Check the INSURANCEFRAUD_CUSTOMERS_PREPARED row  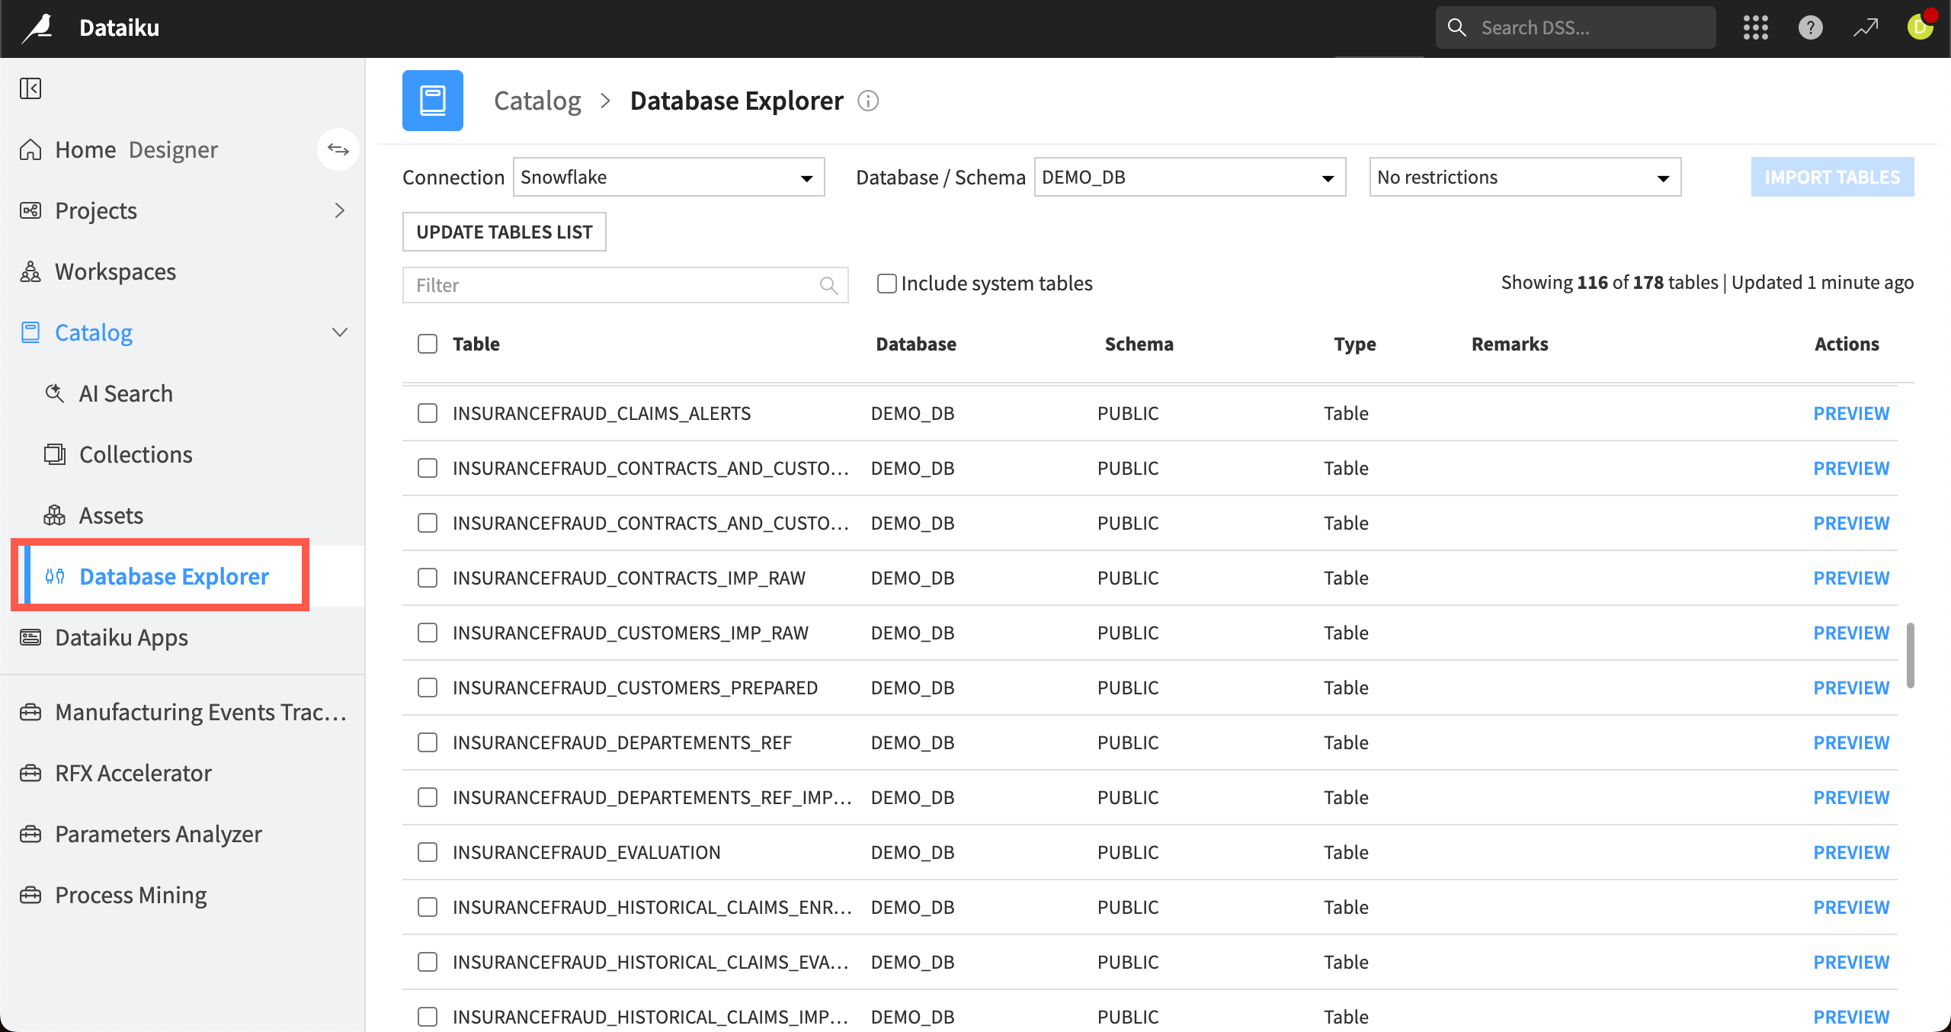(428, 687)
